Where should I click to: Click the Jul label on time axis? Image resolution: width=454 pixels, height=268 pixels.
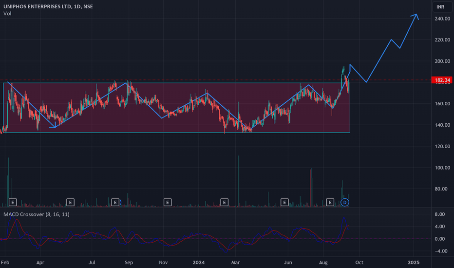point(92,263)
